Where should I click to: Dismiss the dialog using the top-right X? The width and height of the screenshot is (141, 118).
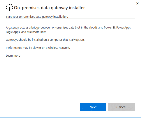click(x=137, y=4)
